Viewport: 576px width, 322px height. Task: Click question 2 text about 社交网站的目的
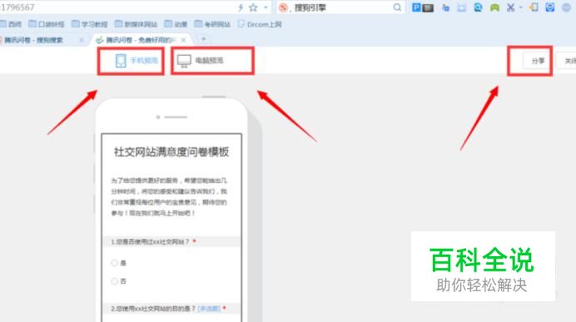(x=153, y=309)
